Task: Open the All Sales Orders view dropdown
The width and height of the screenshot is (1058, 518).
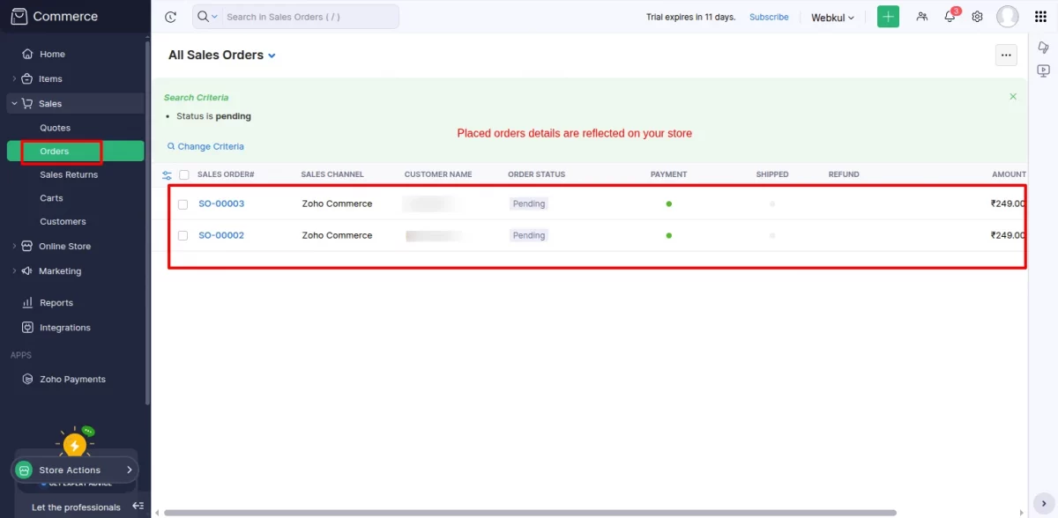Action: click(x=272, y=55)
